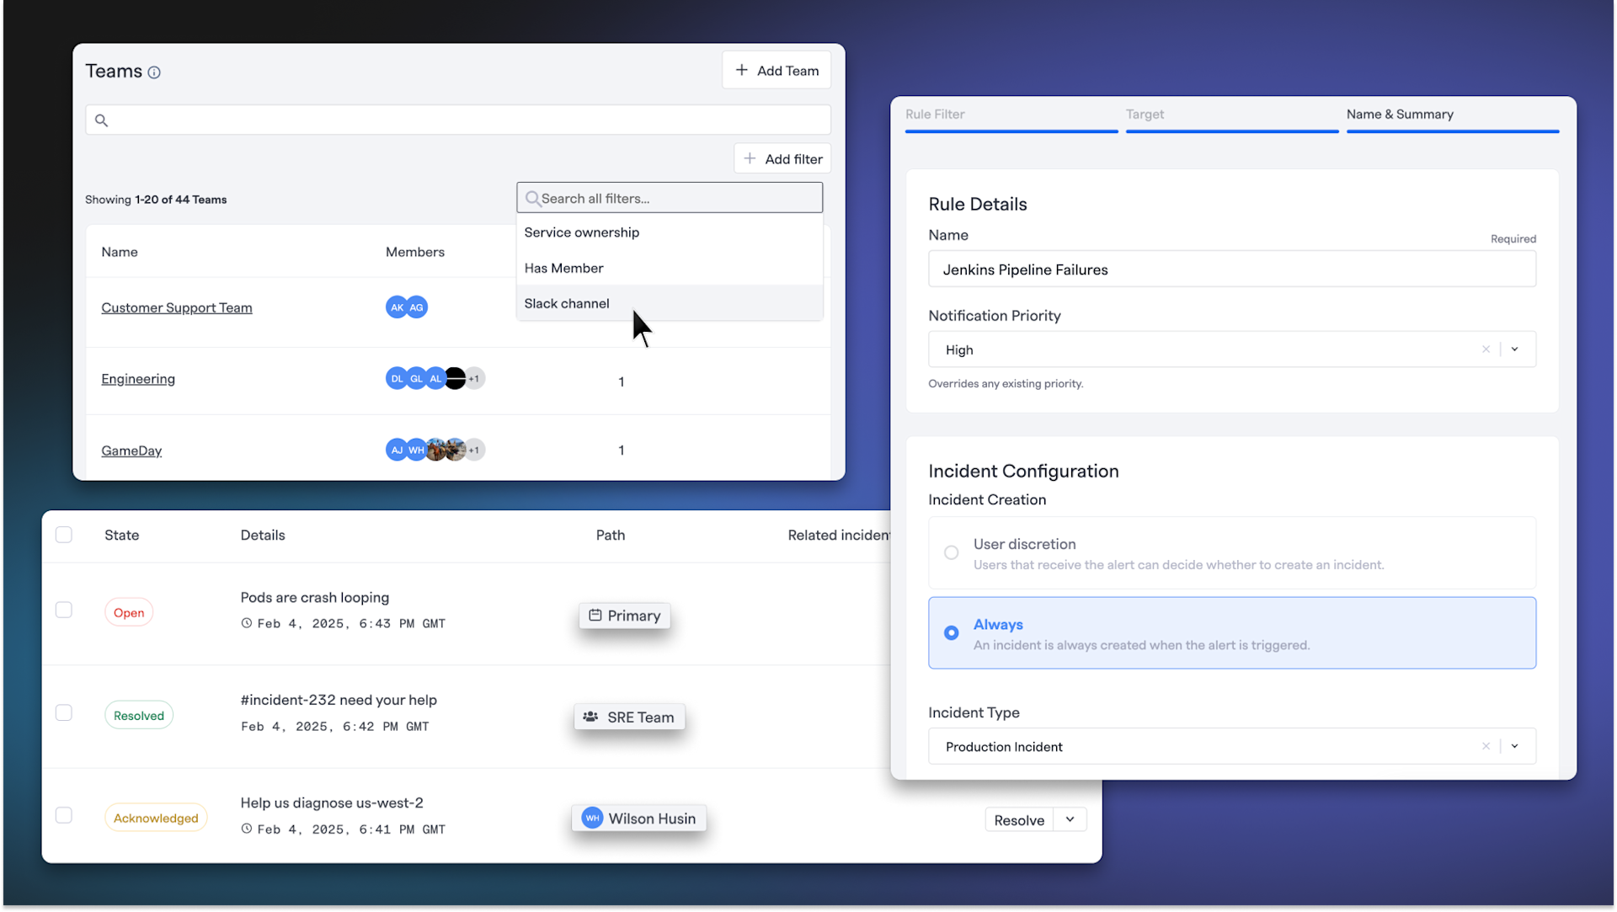The height and width of the screenshot is (912, 1617).
Task: Toggle the select-all checkbox beside State
Action: point(64,536)
